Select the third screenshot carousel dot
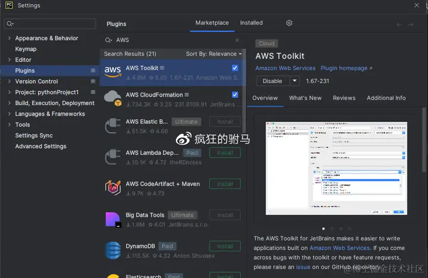The image size is (428, 278). point(341,229)
